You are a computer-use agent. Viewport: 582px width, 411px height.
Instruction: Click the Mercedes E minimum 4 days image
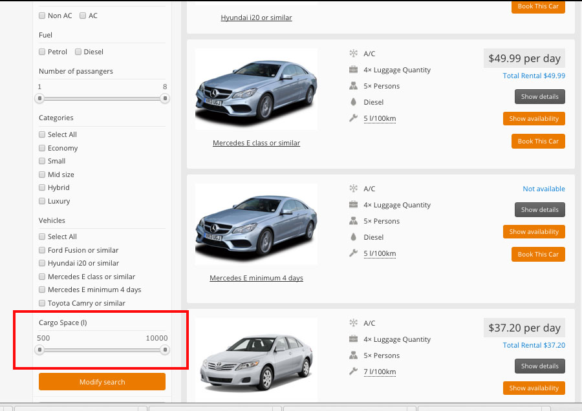[x=256, y=224]
